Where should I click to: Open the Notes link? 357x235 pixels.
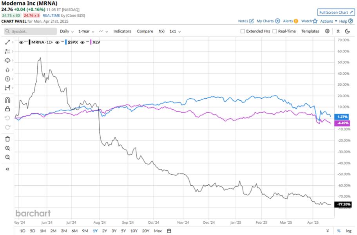click(246, 21)
